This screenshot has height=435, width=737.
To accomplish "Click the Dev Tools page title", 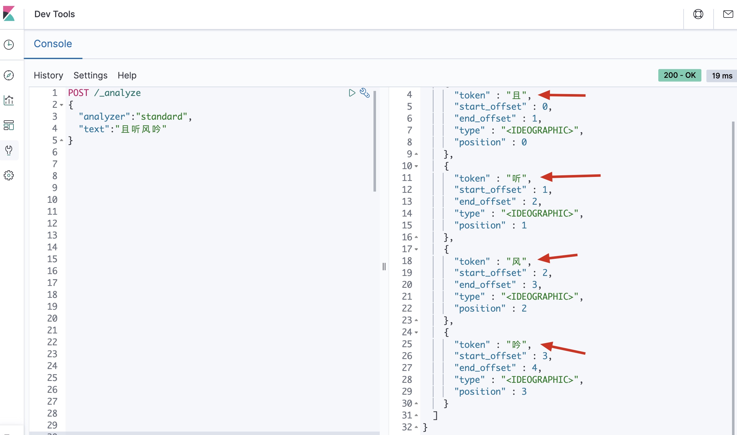I will [55, 14].
